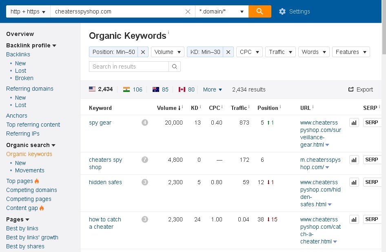Click the info icon next to Position column

click(280, 107)
